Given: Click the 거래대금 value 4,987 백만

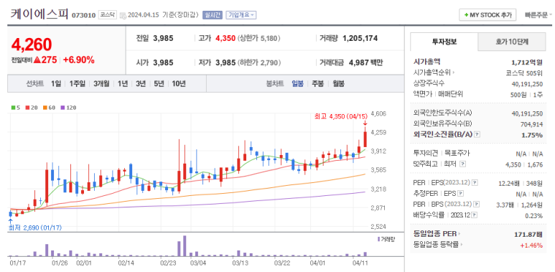Looking at the screenshot, I should (365, 63).
